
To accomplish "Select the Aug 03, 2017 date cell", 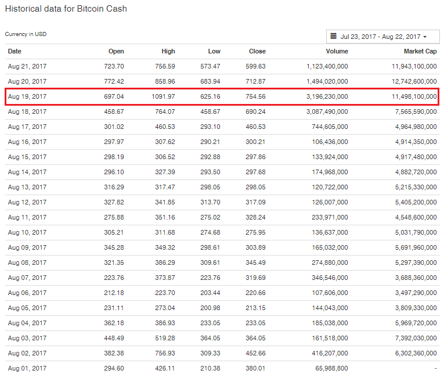I will (27, 339).
